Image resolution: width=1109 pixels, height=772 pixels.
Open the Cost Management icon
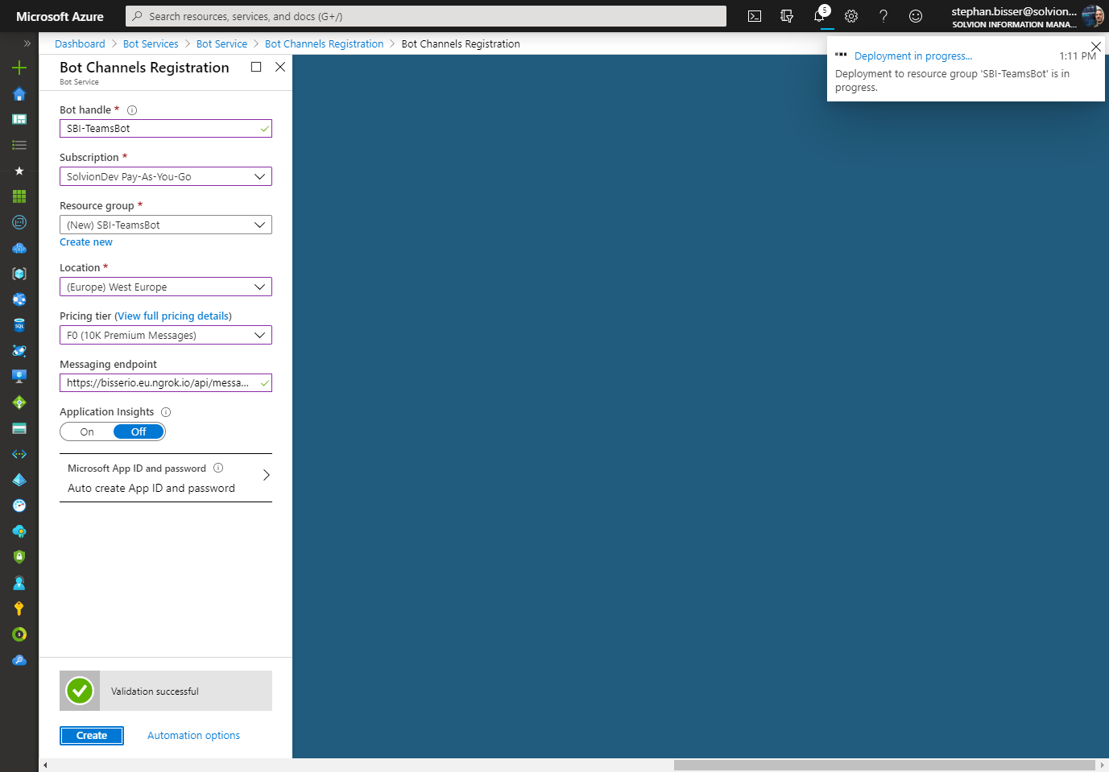click(19, 634)
